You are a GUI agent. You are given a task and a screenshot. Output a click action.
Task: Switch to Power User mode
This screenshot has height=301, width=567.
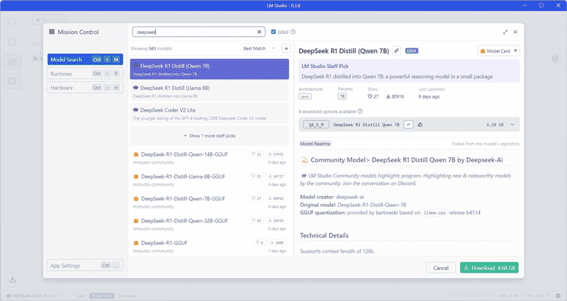102,295
